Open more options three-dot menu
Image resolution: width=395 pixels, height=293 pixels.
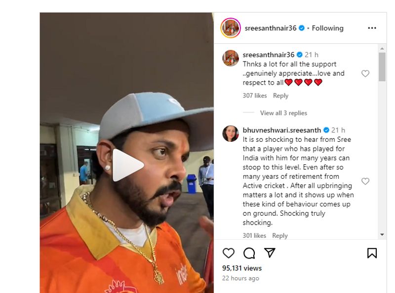click(372, 28)
